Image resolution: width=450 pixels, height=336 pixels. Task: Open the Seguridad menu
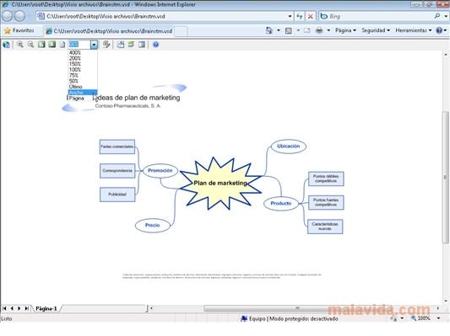376,30
